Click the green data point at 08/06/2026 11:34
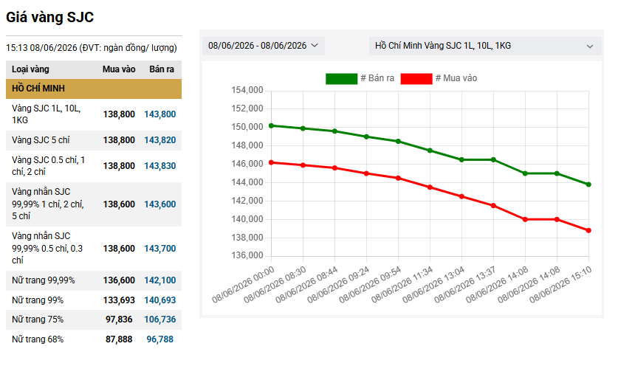 pyautogui.click(x=430, y=151)
